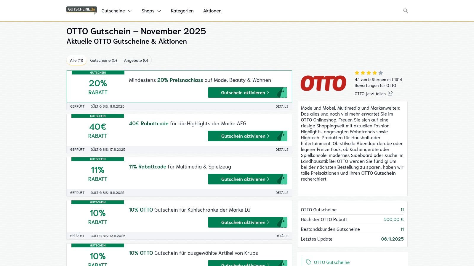The image size is (474, 266).
Task: Click the share icon beside 'OTTO jetzt teilen'
Action: pos(390,93)
